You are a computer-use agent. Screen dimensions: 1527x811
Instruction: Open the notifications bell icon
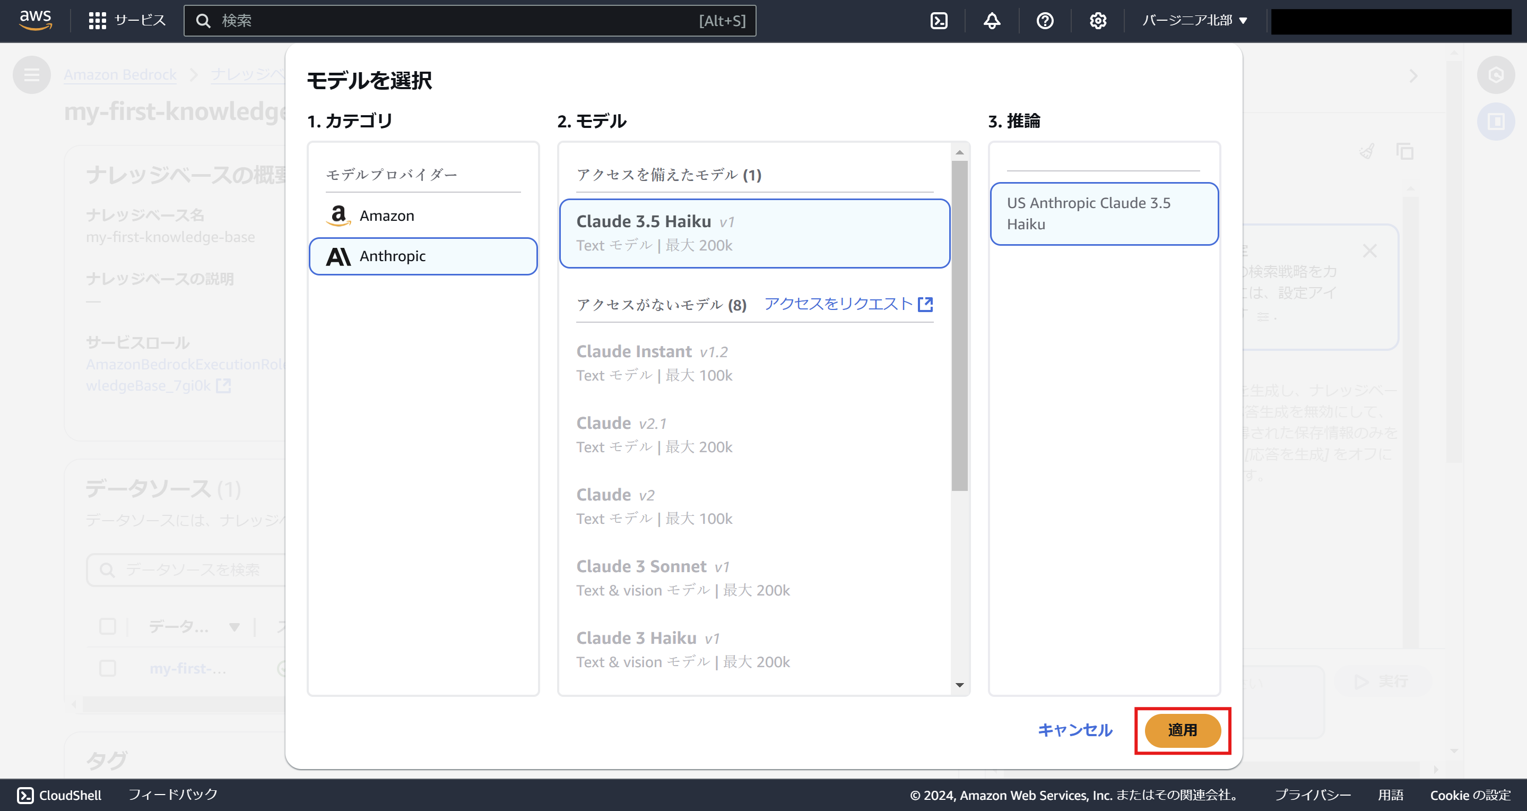(992, 21)
